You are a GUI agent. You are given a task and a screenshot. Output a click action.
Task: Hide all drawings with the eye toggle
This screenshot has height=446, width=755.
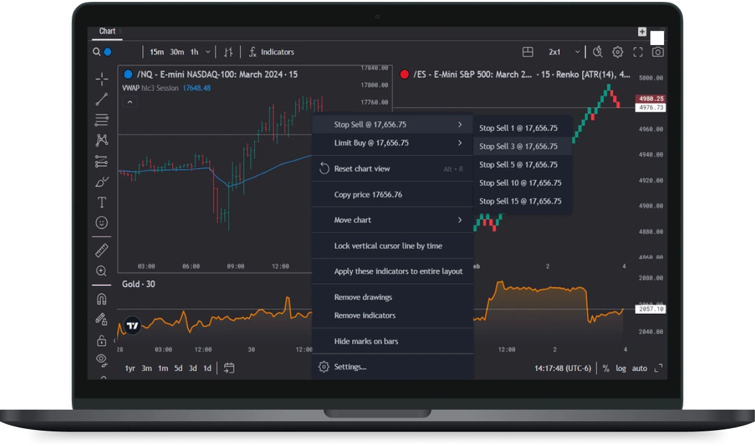coord(101,359)
